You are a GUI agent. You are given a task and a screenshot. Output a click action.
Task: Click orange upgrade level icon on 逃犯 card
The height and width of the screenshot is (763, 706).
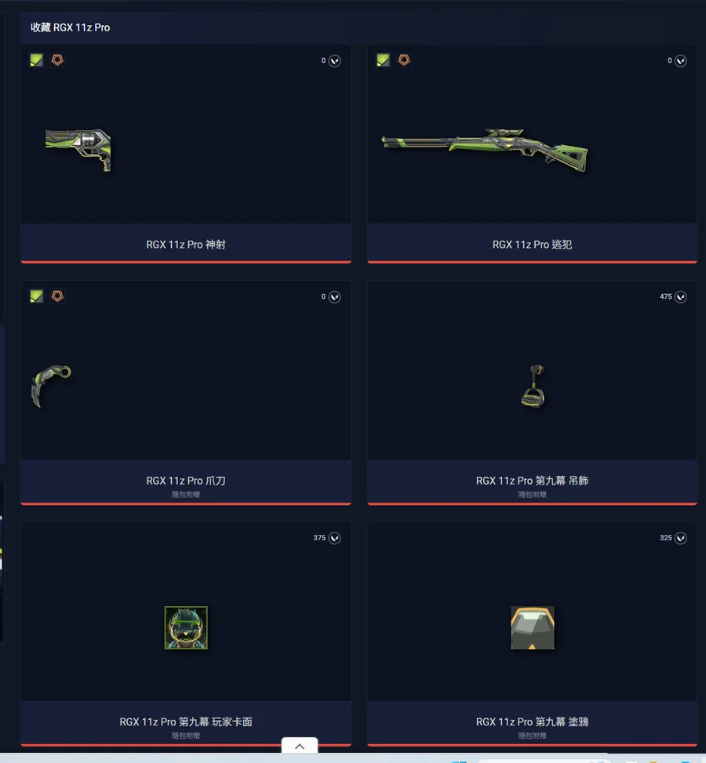404,60
